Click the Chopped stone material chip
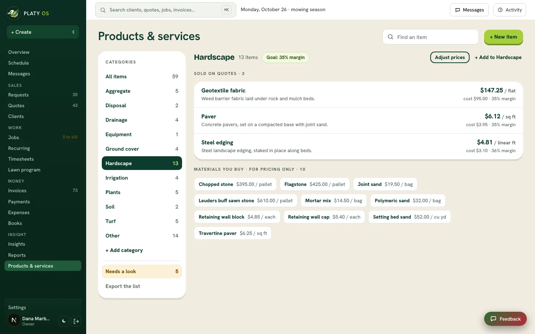 point(235,184)
